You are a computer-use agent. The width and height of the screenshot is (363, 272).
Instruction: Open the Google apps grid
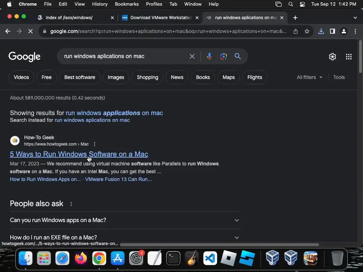[349, 57]
